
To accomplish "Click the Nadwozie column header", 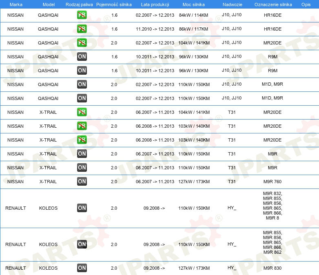I will pos(233,4).
